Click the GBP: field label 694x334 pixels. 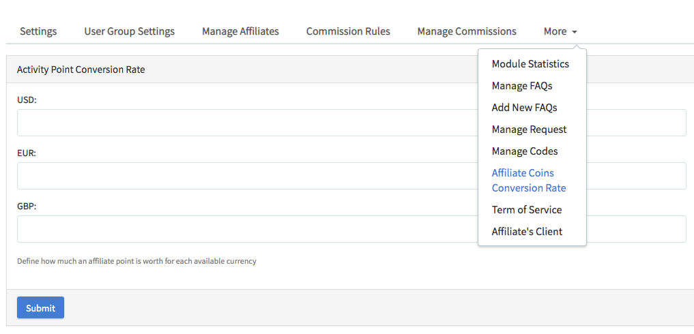click(27, 207)
